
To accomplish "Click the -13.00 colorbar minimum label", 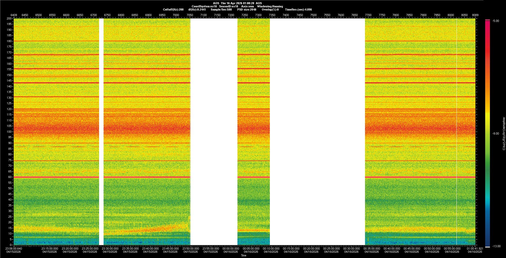I will coord(496,246).
